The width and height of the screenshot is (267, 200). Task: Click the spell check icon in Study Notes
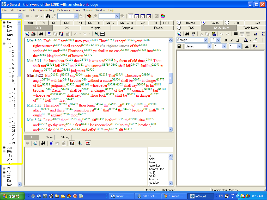click(x=193, y=34)
